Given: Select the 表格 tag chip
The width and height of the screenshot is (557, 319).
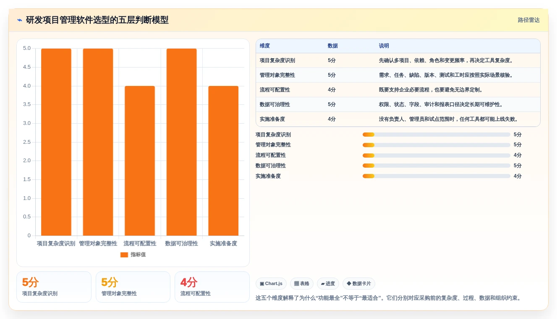Looking at the screenshot, I should coord(302,284).
